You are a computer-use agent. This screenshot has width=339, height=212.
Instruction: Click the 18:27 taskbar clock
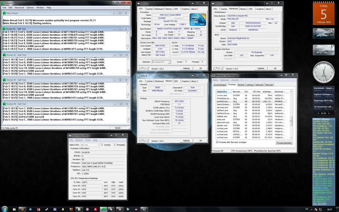[329, 209]
